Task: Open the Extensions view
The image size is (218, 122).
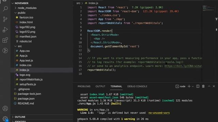Action: 5,40
